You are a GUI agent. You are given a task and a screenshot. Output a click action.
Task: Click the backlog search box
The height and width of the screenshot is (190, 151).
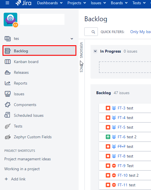91,32
